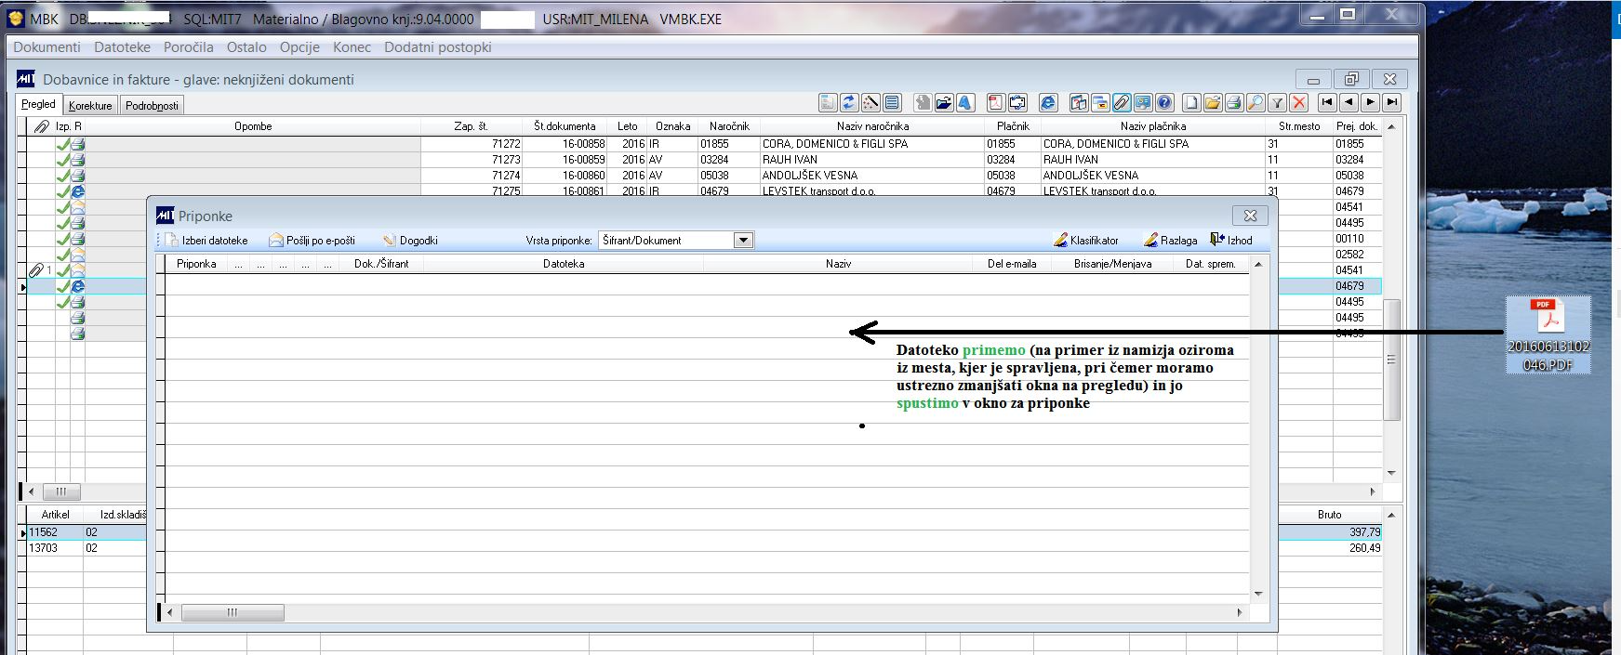Click Pošlji po e-pošti button
Screen dimensions: 1621x655
point(312,241)
